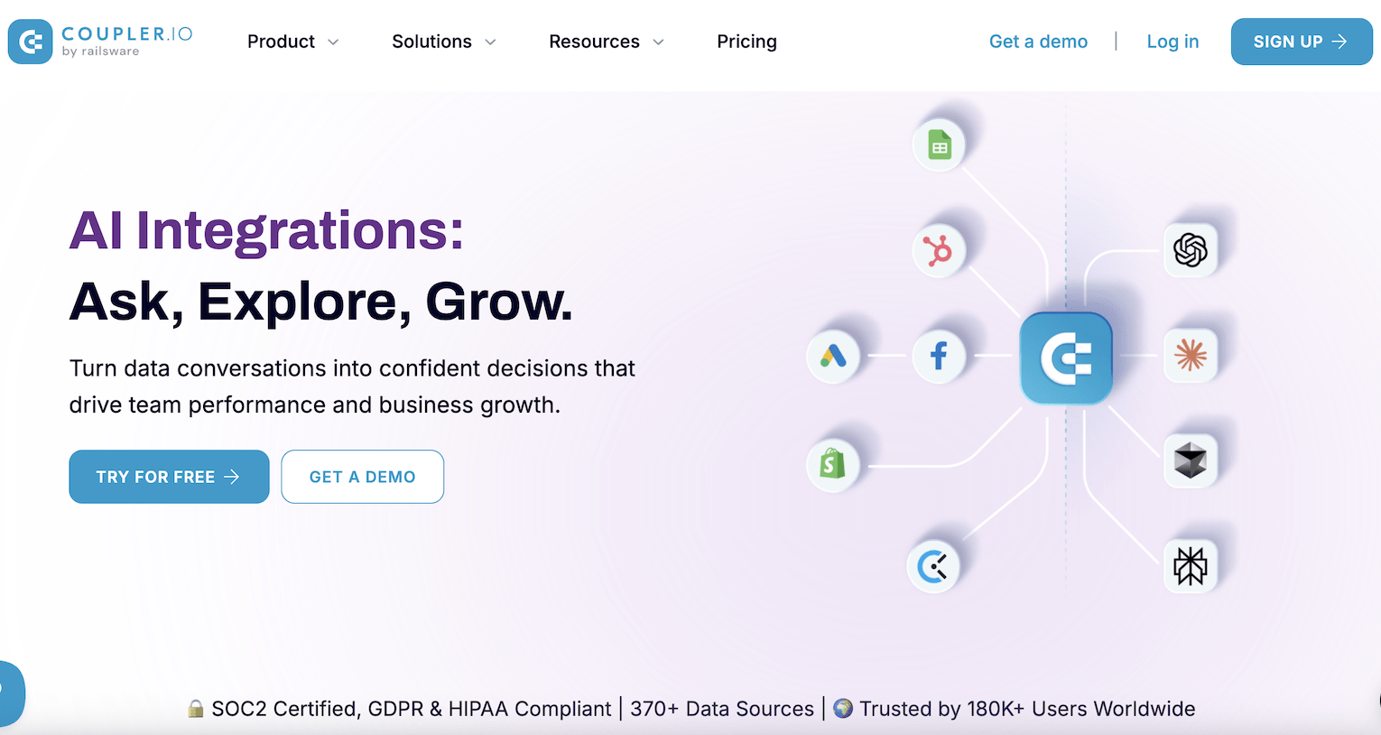Click the Get a demo header link
The image size is (1381, 735).
(1038, 42)
